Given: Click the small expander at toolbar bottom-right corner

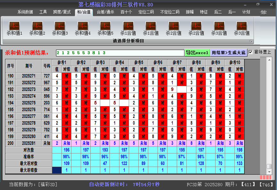Looking at the screenshot, I should click(252, 41).
